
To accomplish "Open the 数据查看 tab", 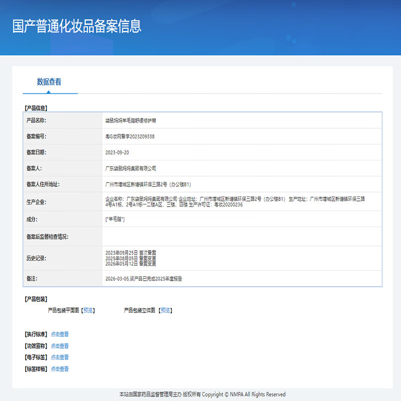I will [x=49, y=82].
